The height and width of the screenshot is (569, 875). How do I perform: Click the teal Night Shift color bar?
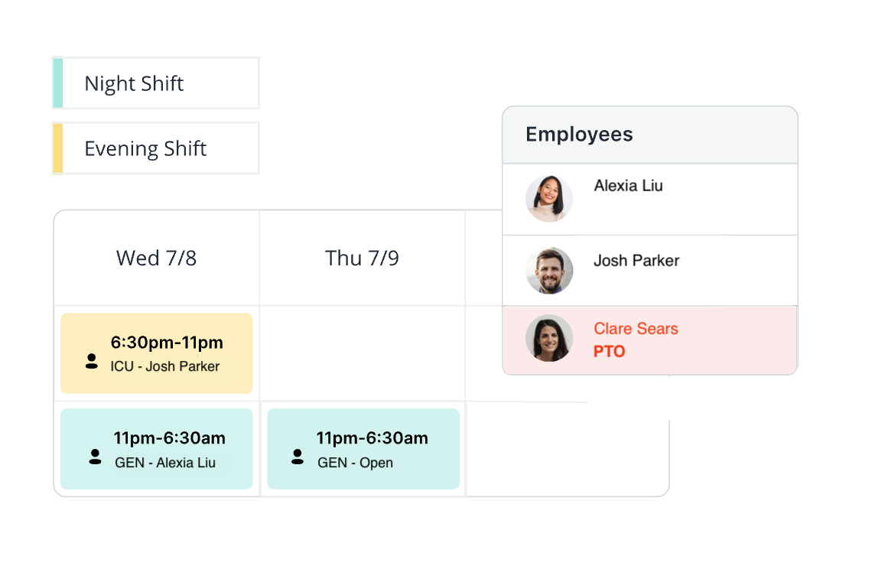coord(57,83)
